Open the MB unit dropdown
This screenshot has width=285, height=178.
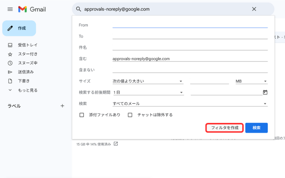pyautogui.click(x=251, y=81)
